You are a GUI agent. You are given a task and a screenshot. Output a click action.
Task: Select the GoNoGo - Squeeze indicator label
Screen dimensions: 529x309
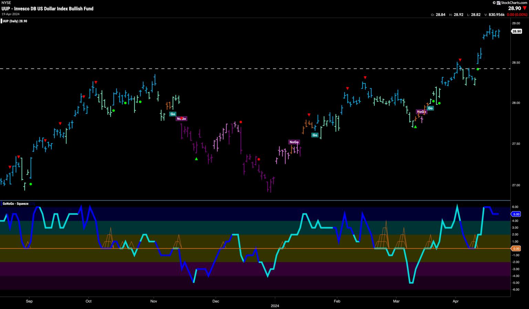[x=16, y=204]
